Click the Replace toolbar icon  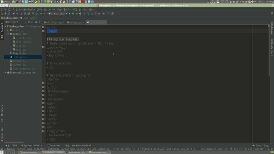(x=36, y=14)
